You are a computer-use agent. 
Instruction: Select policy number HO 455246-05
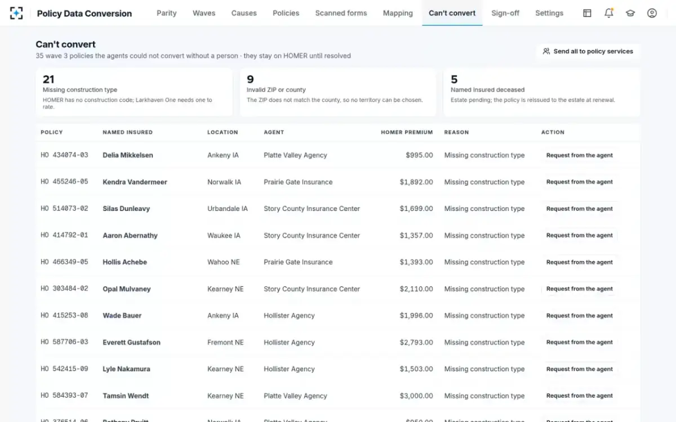tap(64, 182)
